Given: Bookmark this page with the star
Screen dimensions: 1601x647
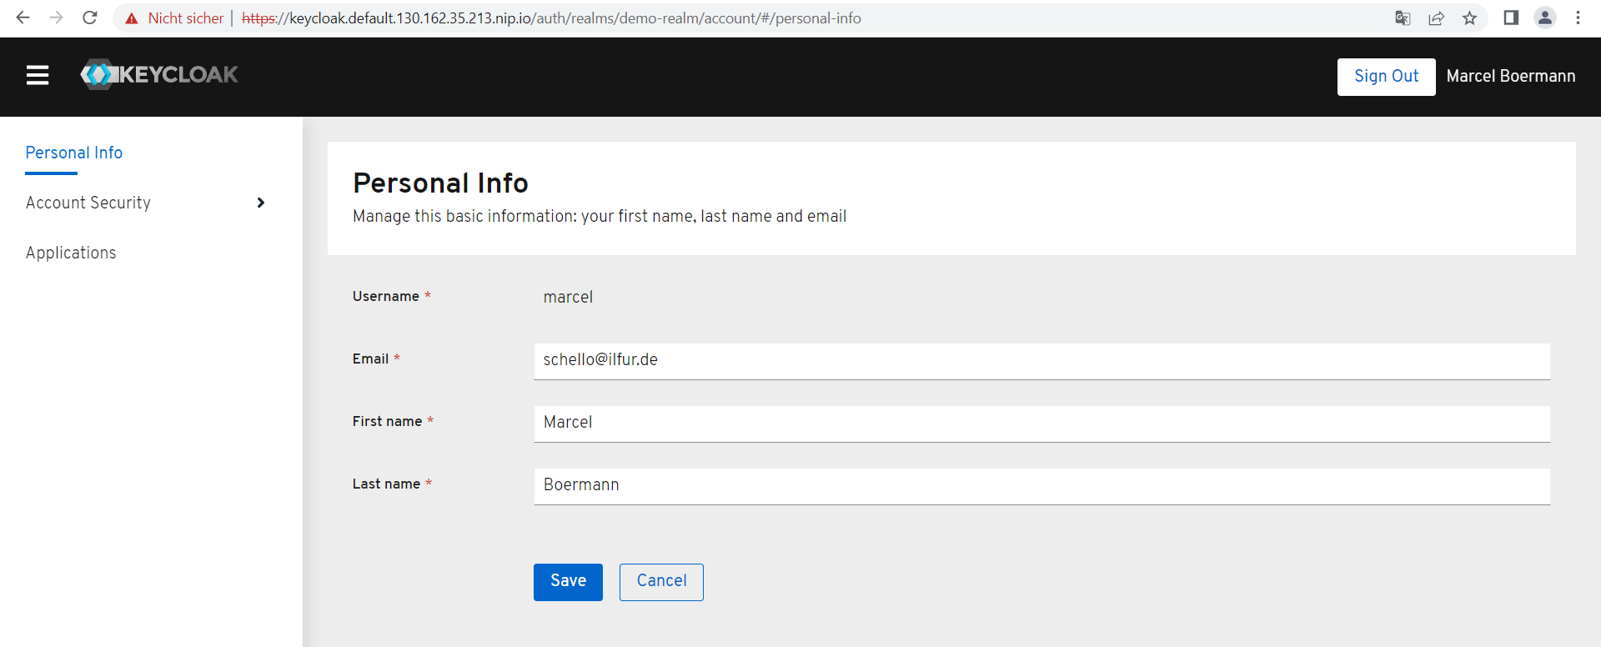Looking at the screenshot, I should [1469, 18].
